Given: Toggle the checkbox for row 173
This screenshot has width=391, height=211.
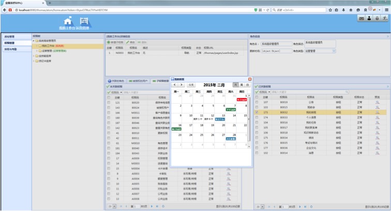Looking at the screenshot, I should [x=257, y=112].
